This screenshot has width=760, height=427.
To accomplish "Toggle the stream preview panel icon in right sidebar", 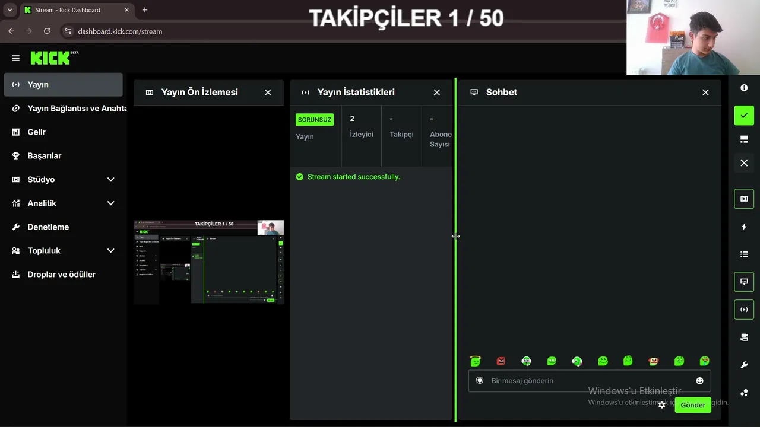I will 744,199.
